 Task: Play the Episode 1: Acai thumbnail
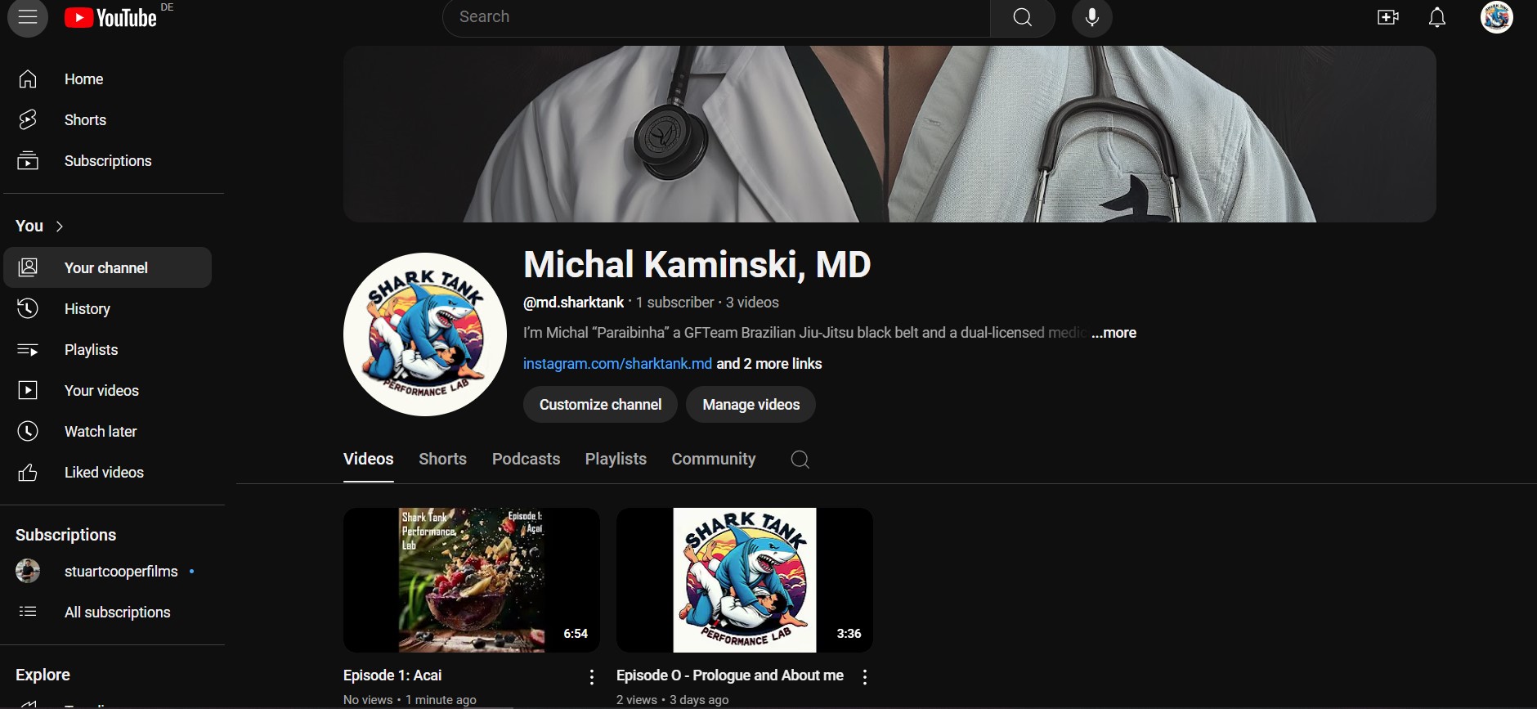(x=472, y=580)
